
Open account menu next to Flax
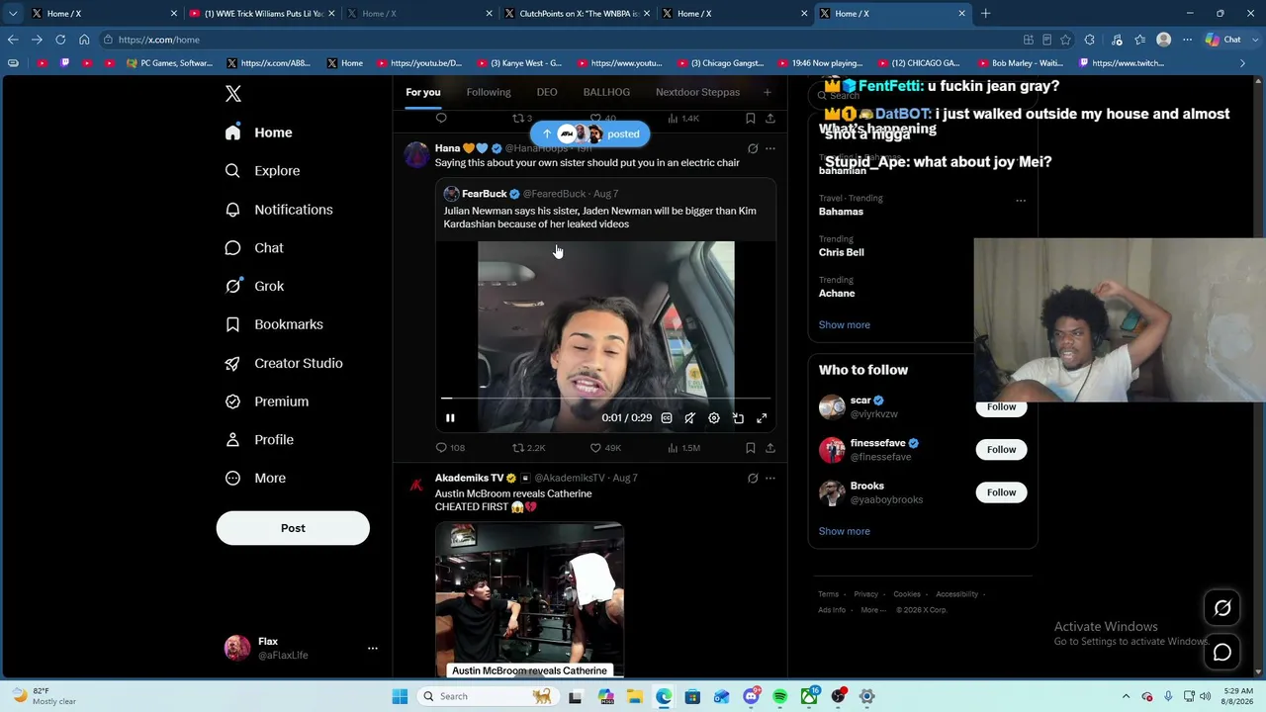click(373, 649)
